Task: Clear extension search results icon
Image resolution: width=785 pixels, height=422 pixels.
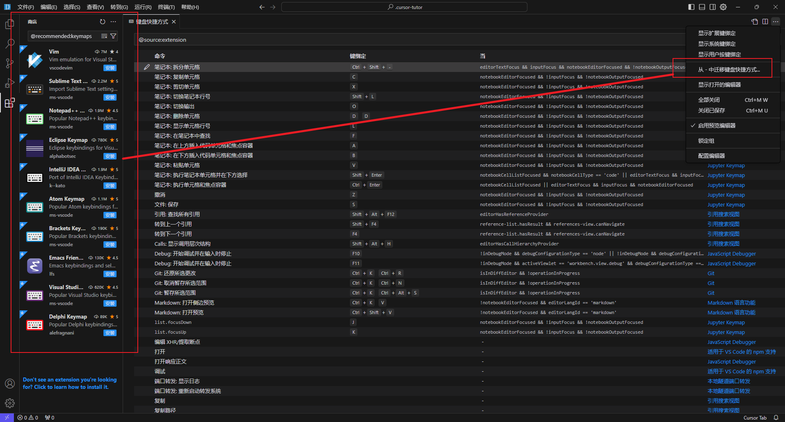Action: (104, 36)
